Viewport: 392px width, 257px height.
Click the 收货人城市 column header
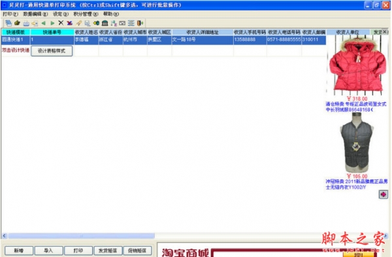pos(135,32)
